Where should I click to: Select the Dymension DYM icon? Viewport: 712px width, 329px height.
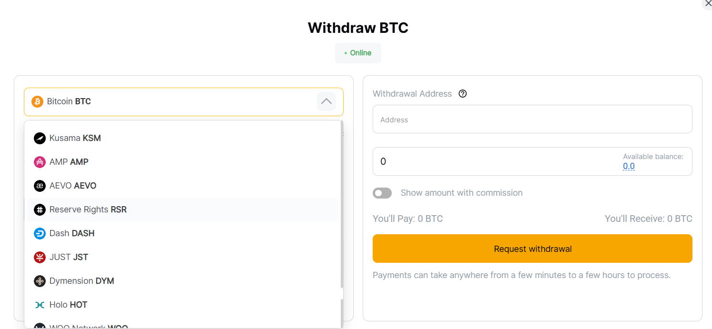40,281
